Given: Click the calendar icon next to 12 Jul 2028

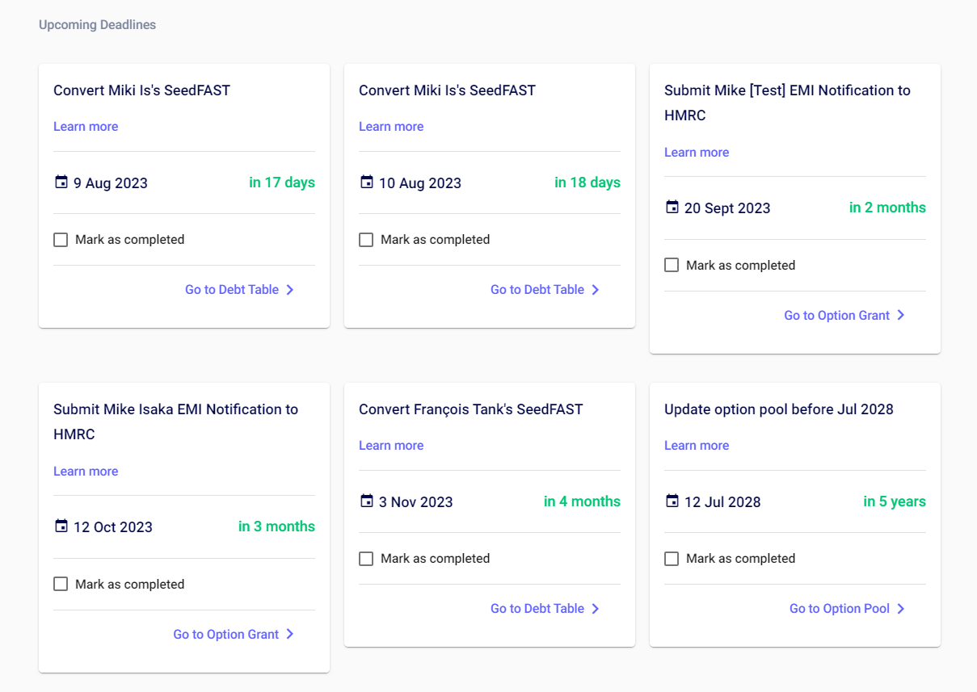Looking at the screenshot, I should [672, 501].
